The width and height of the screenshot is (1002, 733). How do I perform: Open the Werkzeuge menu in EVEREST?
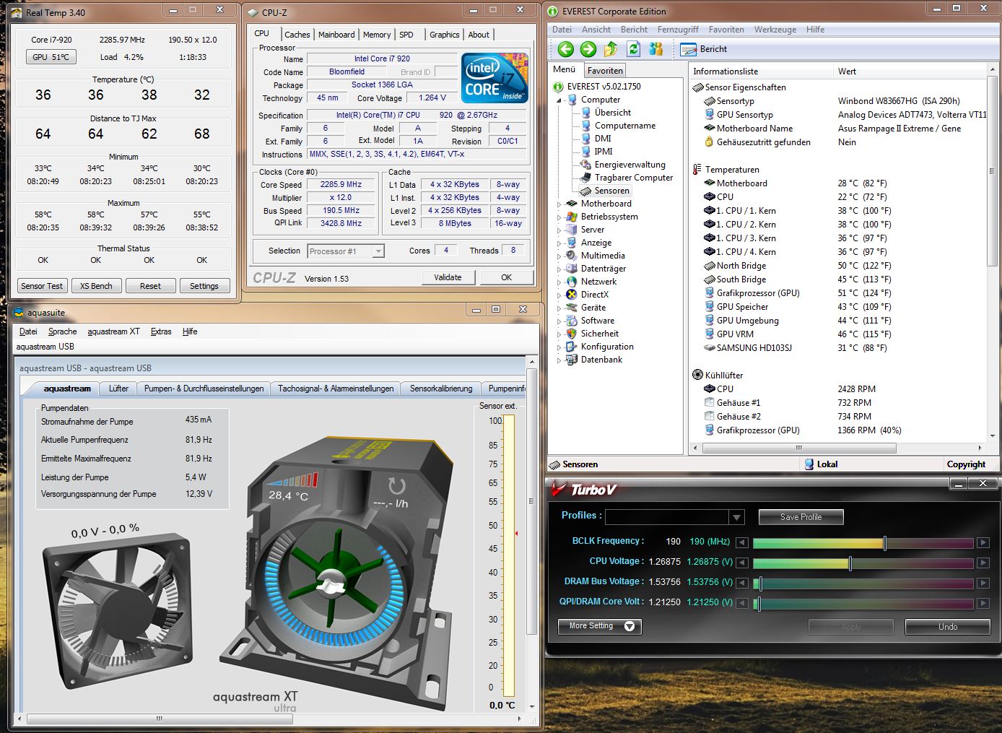775,30
